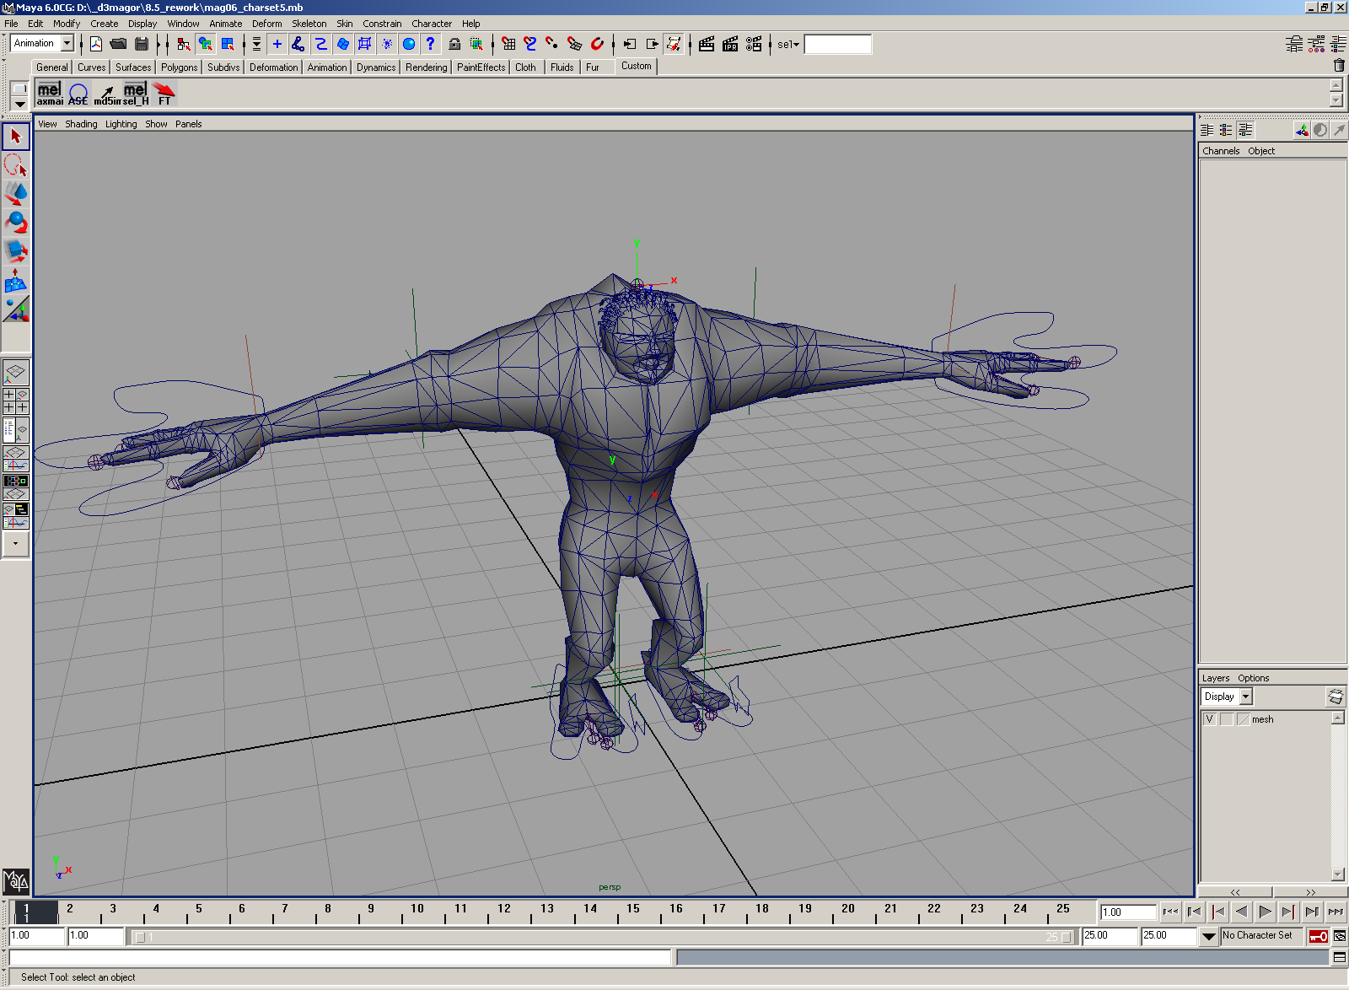Activate the Move tool in toolbox
This screenshot has width=1349, height=990.
[15, 193]
